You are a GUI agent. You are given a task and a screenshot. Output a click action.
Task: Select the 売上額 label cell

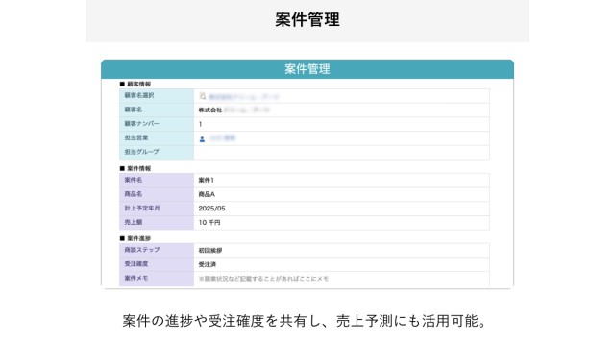pos(157,222)
